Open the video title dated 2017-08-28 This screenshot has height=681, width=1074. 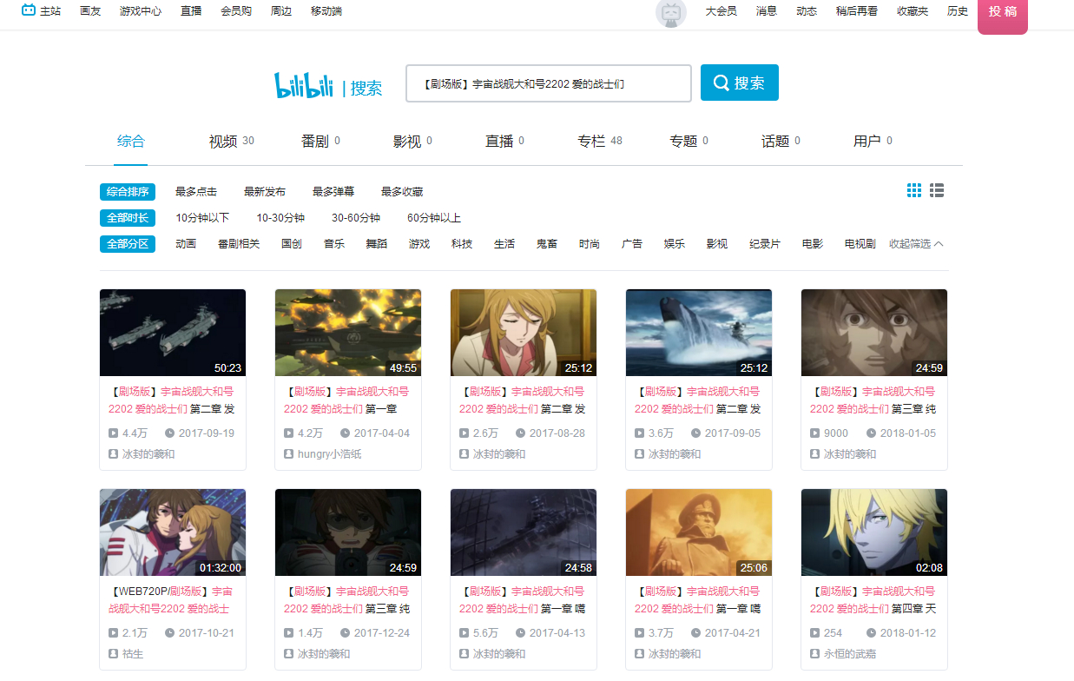(524, 400)
